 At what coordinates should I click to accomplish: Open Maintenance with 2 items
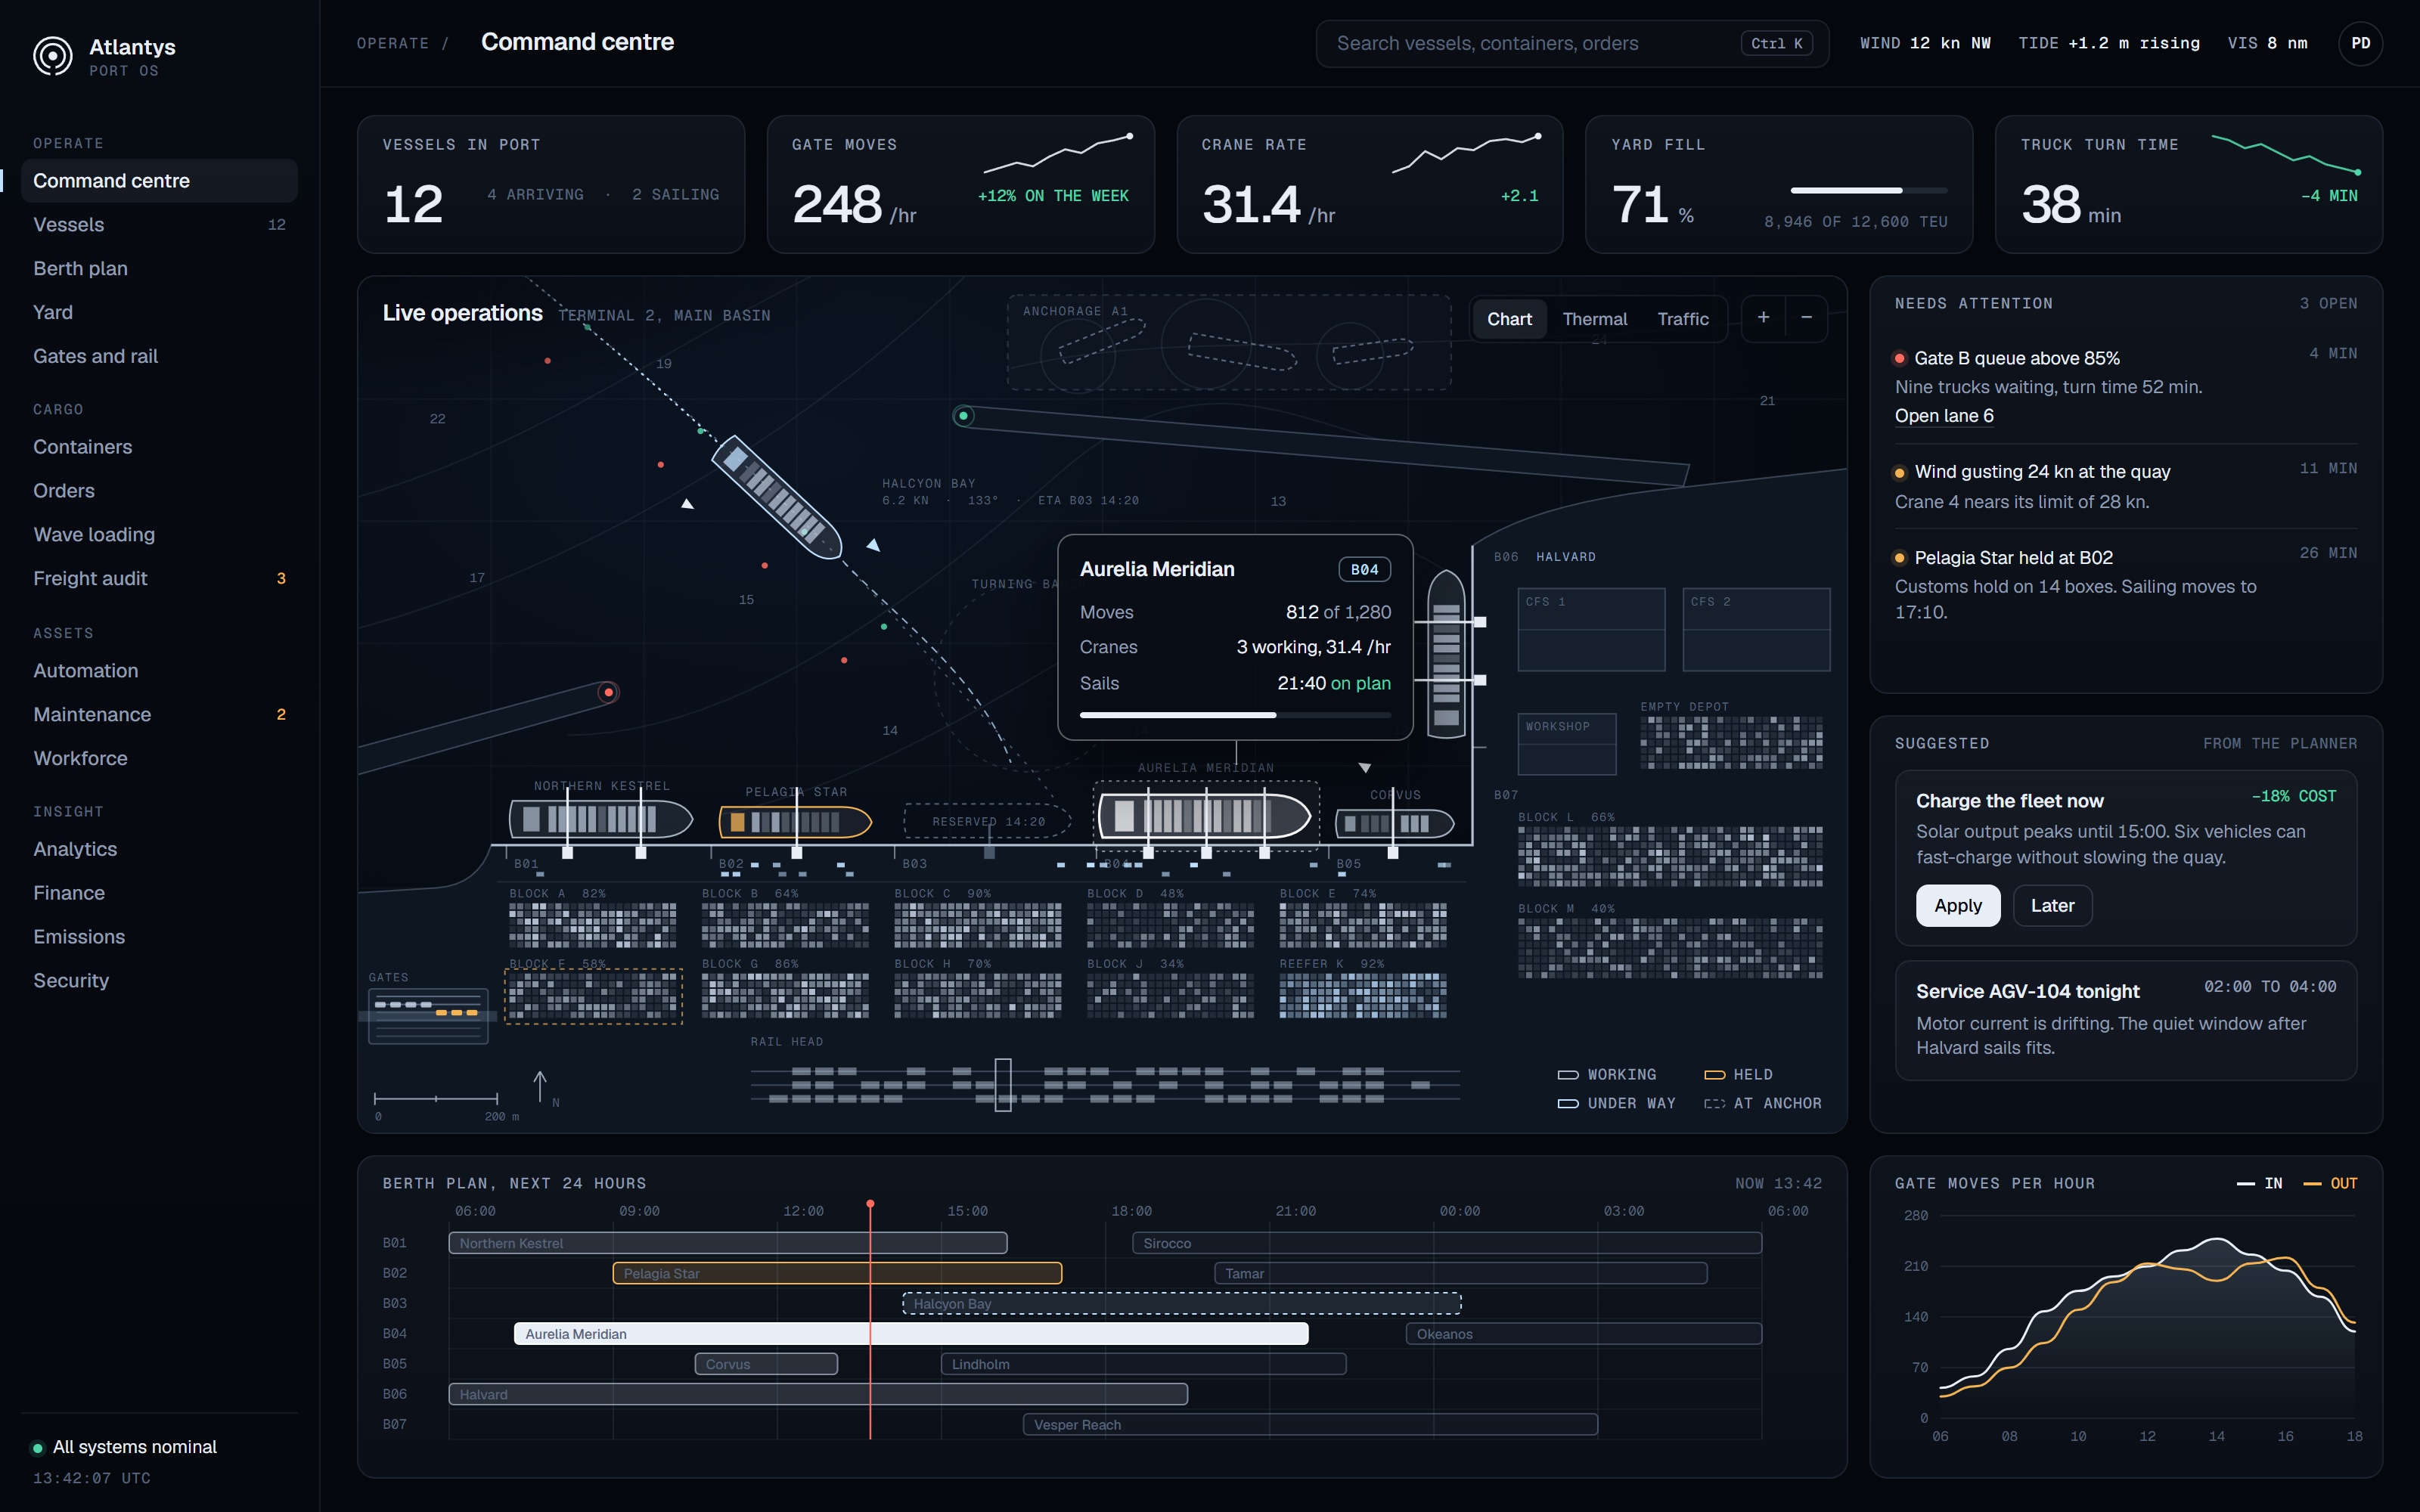159,715
